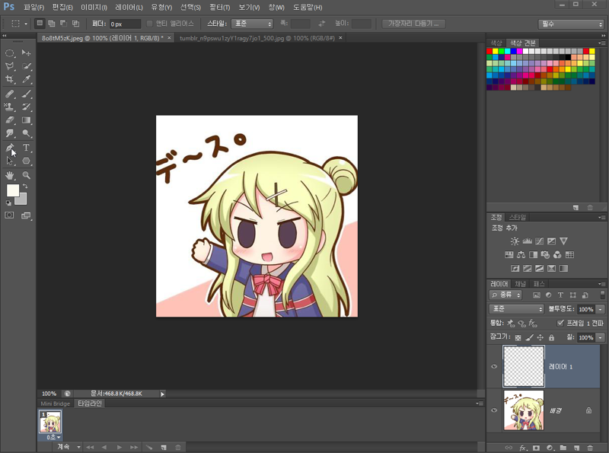Switch to the 색상 tab

point(496,43)
